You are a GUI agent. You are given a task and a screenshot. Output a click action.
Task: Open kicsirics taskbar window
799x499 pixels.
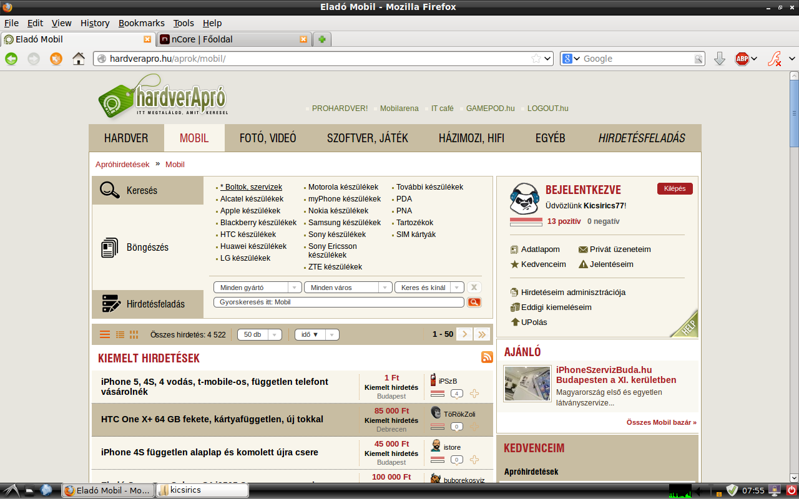click(x=202, y=490)
